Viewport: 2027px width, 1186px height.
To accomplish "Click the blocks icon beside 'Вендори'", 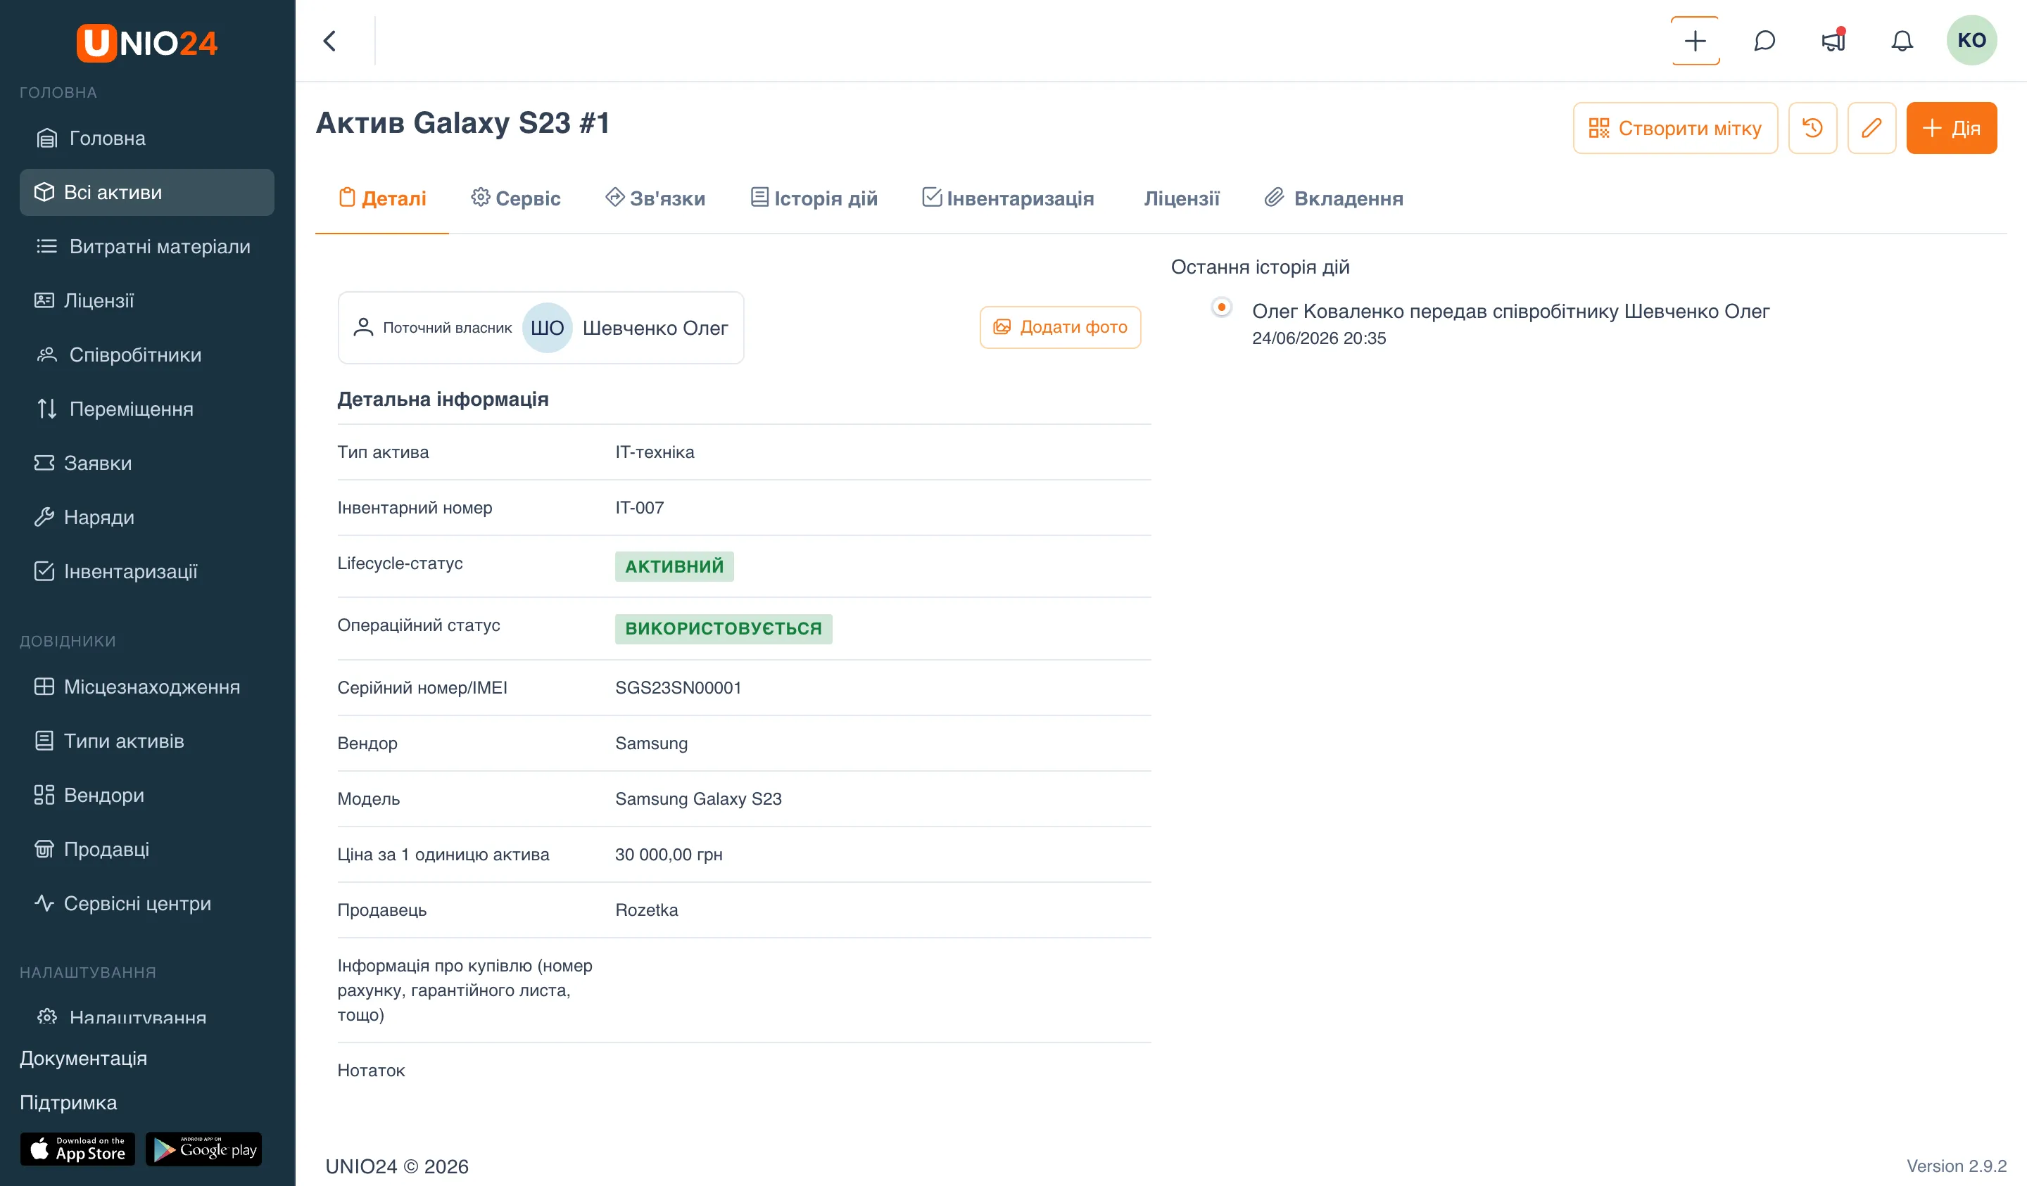I will [x=44, y=795].
